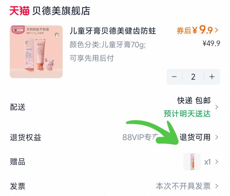Tap the orange arrow after 退货可用
Viewport: 230px width, 196px height.
point(217,137)
